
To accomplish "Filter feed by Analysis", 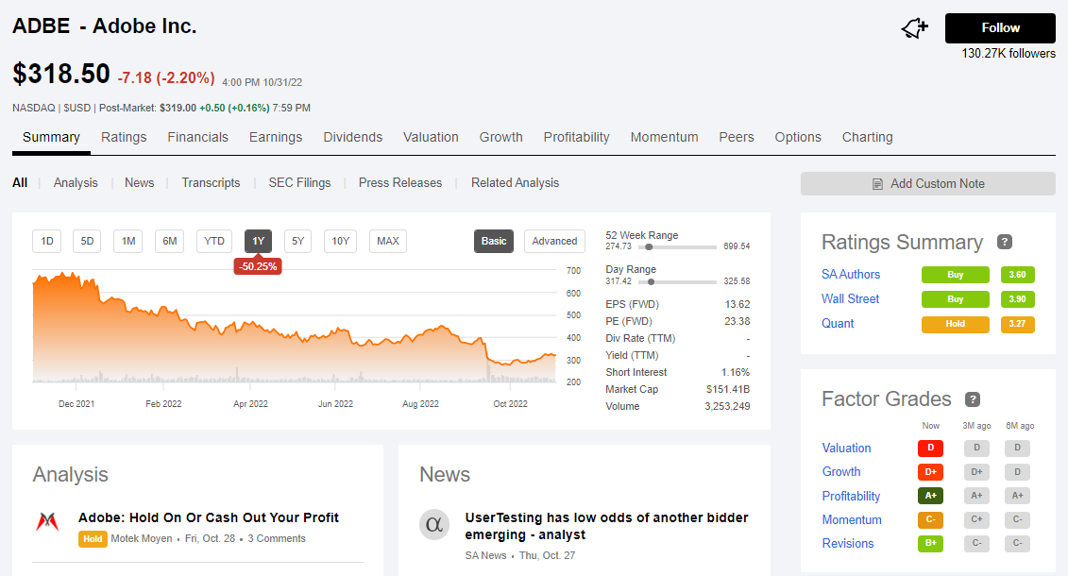I will point(76,182).
